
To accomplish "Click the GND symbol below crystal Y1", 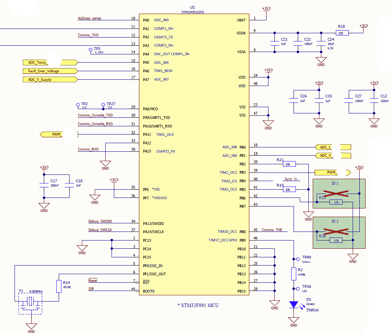I will tap(31, 328).
